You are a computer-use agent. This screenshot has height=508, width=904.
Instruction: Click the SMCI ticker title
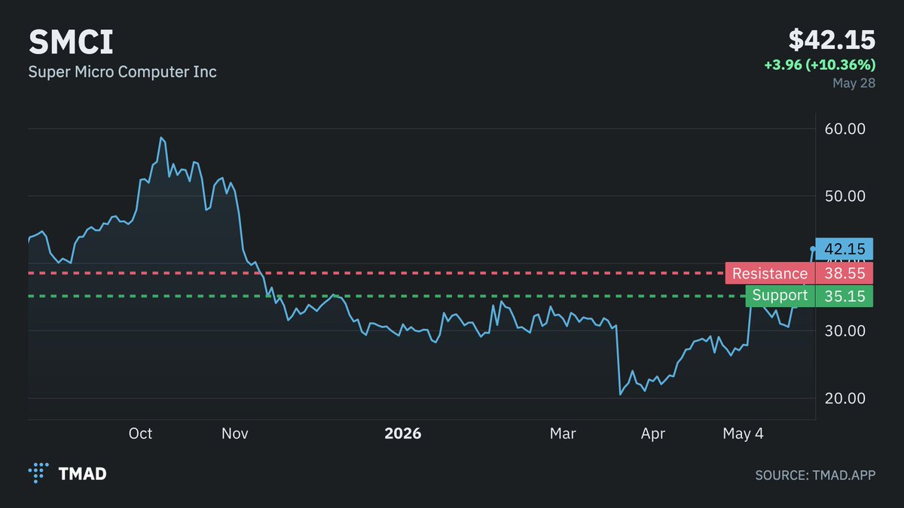(71, 41)
